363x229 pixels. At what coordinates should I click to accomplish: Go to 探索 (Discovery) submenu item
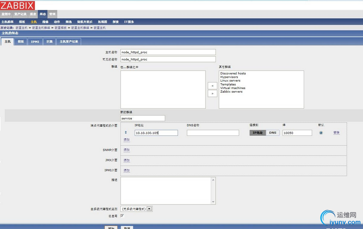[116, 22]
